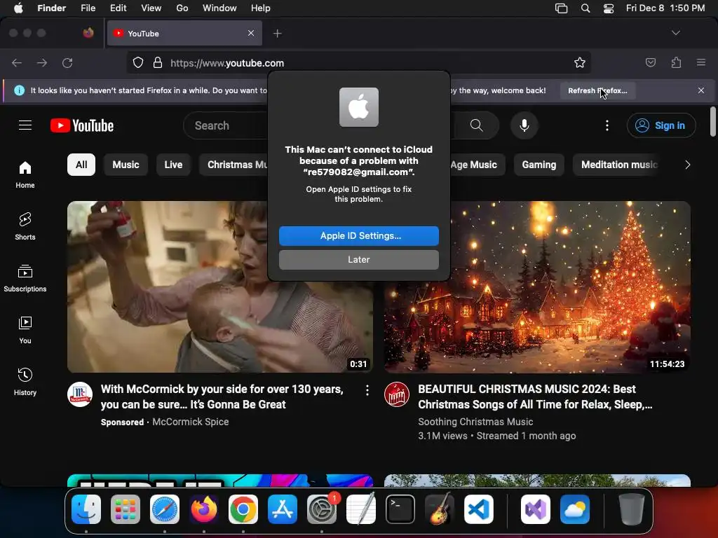
Task: Open Shorts in the sidebar
Action: point(25,226)
